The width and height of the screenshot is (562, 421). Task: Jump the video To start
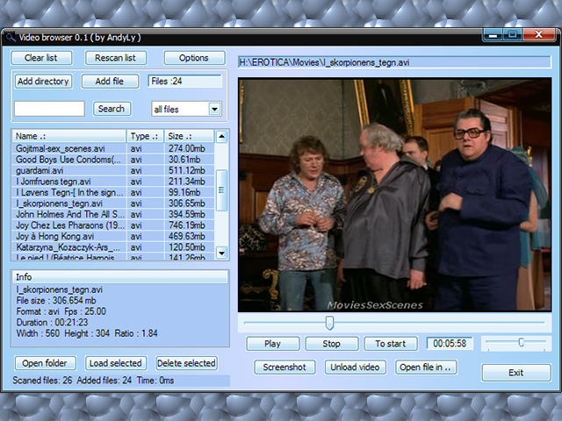390,344
